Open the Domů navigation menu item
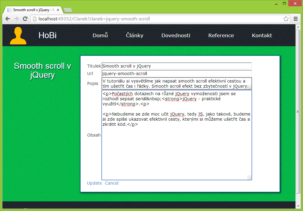 pos(100,35)
